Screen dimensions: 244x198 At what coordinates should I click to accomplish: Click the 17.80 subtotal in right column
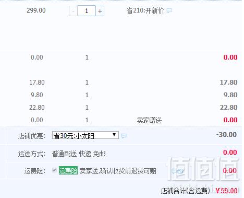pos(228,83)
